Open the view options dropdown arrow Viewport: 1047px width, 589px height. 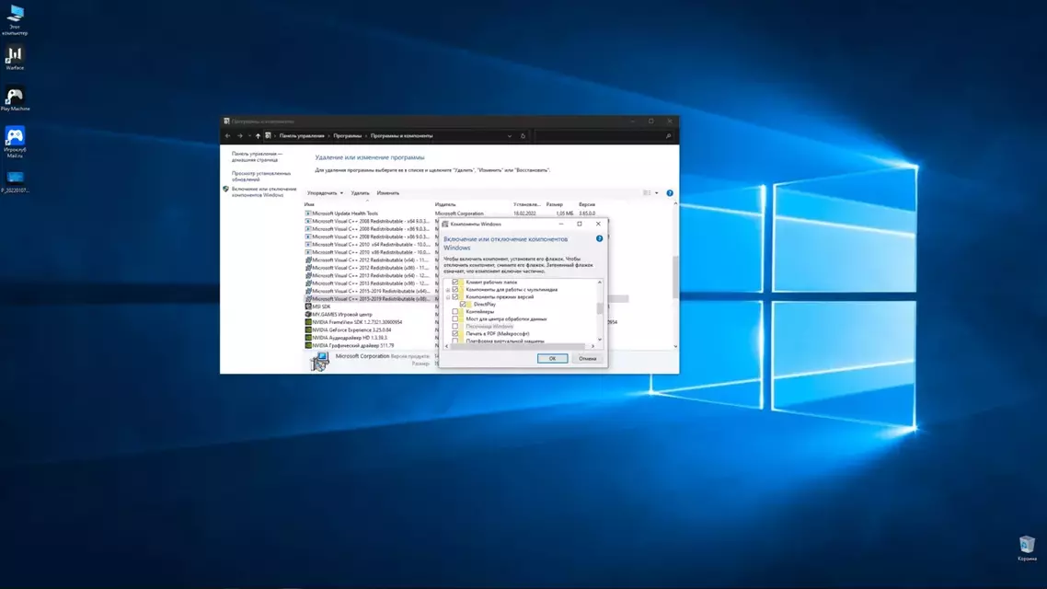pyautogui.click(x=656, y=193)
